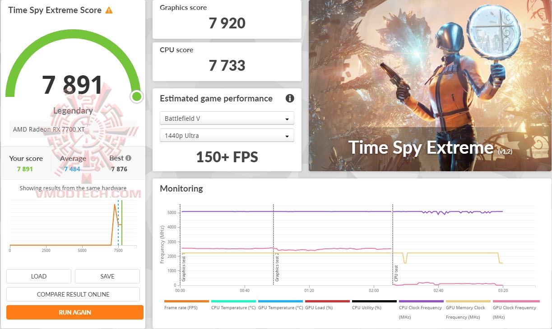The width and height of the screenshot is (552, 329).
Task: Toggle the CPU Temperature legend swatch
Action: 234,301
